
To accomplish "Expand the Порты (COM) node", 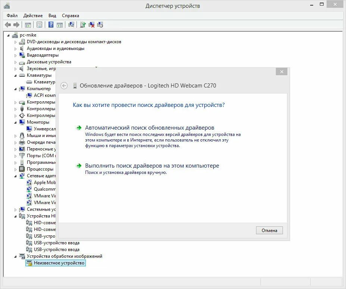I will (15, 156).
